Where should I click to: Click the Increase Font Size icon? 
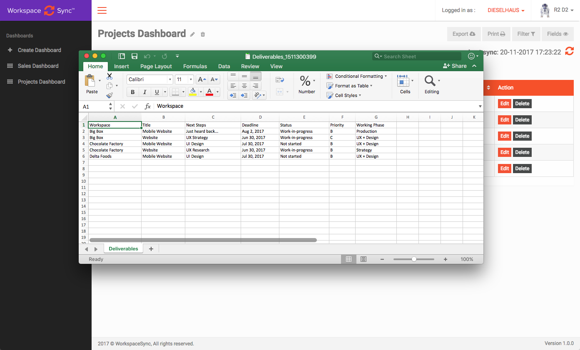[202, 79]
